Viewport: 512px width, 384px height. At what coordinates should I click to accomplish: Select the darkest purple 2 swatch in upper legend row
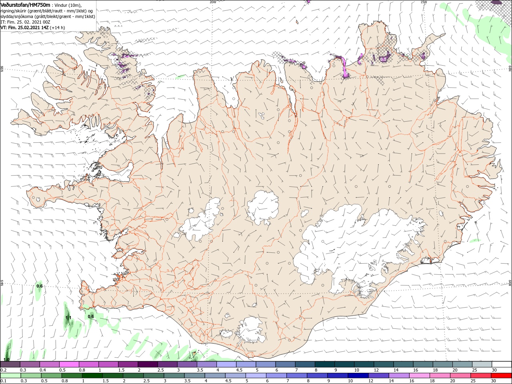tap(148, 364)
